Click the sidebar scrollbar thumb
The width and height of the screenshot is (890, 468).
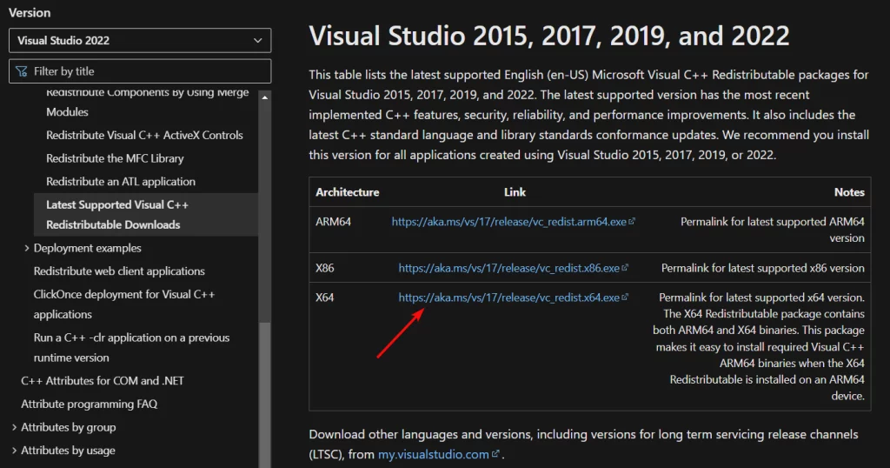pyautogui.click(x=264, y=395)
